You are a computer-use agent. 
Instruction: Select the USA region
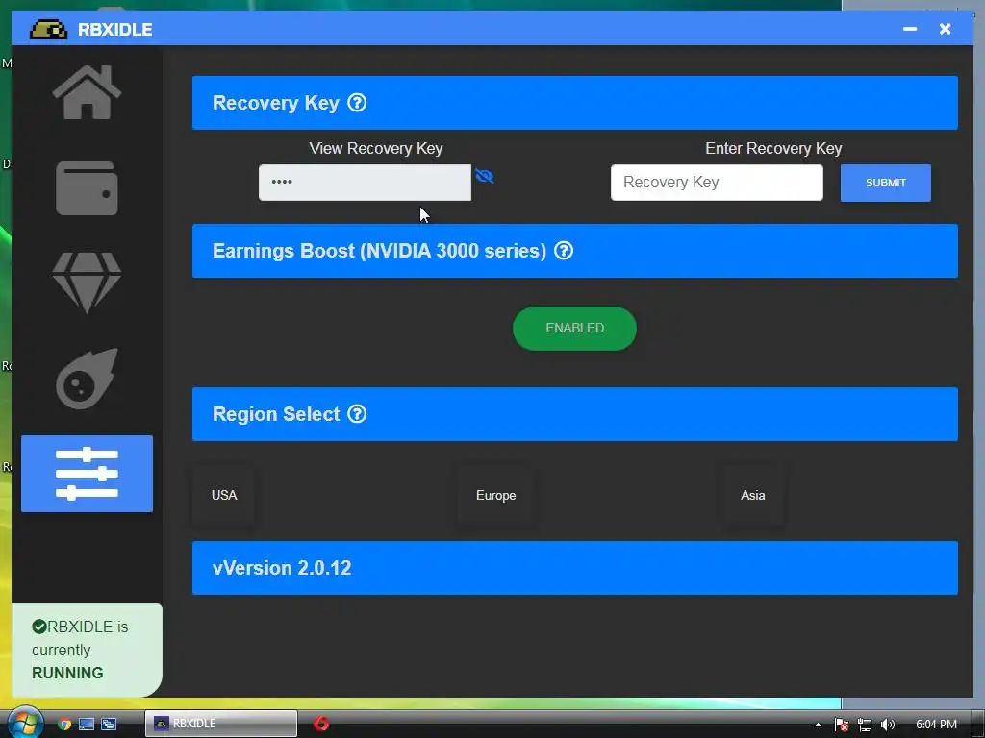click(x=223, y=495)
